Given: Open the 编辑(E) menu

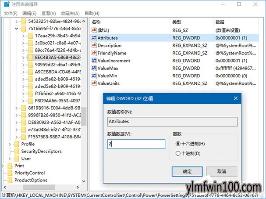Looking at the screenshot, I should [x=29, y=14].
